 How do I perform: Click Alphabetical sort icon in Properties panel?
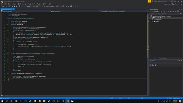[153, 65]
